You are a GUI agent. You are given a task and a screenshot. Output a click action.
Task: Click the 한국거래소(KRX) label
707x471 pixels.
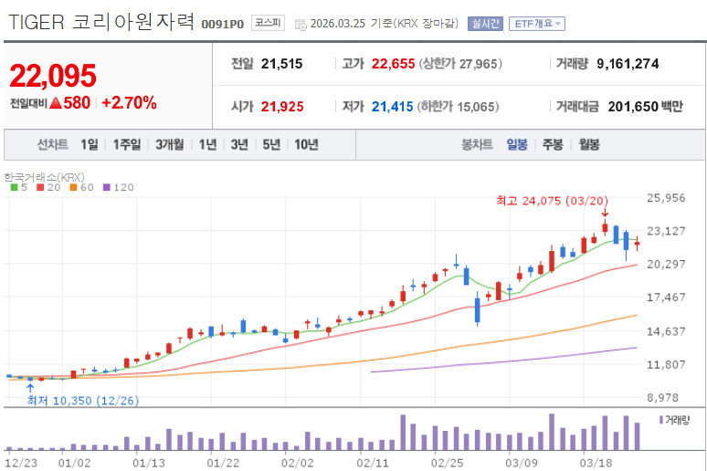click(44, 177)
